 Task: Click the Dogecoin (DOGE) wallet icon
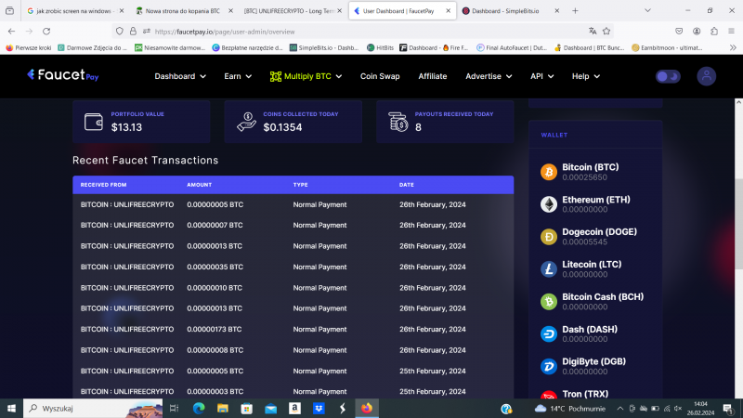tap(549, 236)
